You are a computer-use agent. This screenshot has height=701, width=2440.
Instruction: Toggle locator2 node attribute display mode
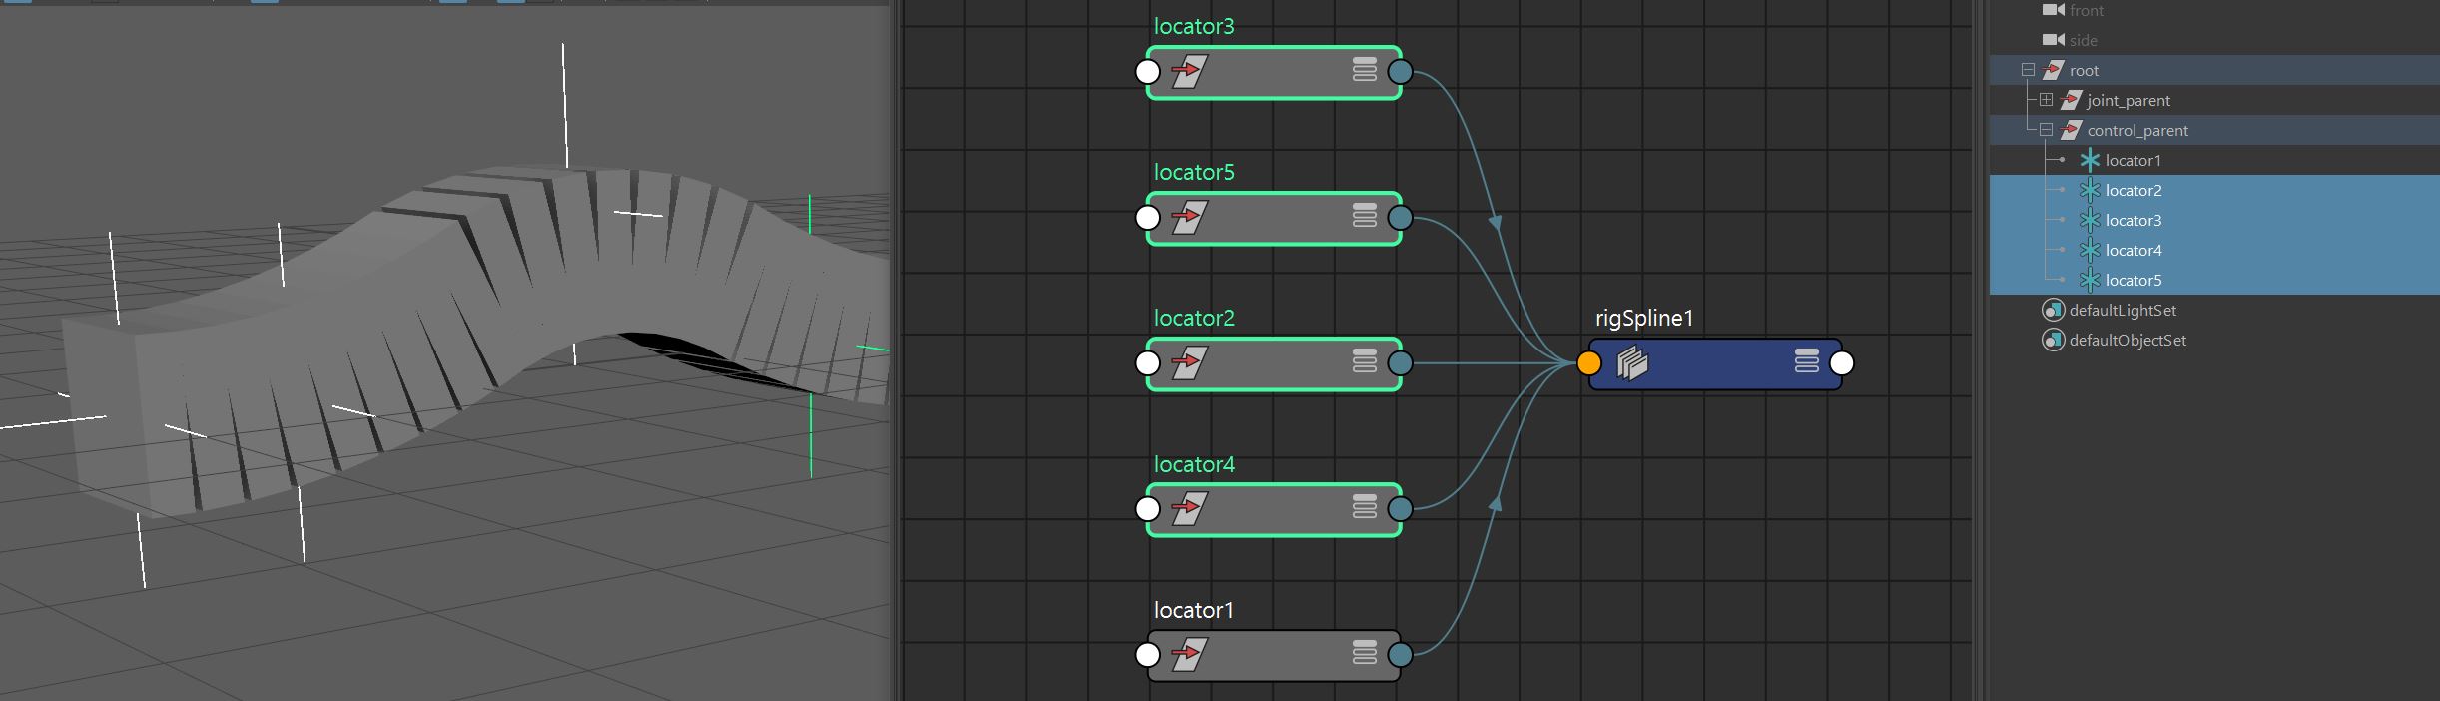click(x=1365, y=361)
